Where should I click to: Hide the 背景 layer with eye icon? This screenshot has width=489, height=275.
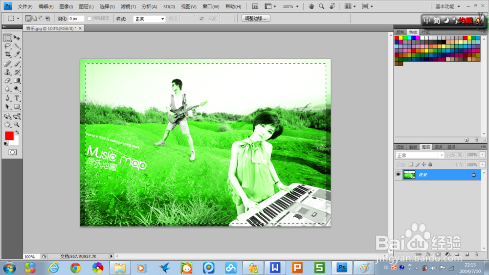tap(398, 175)
